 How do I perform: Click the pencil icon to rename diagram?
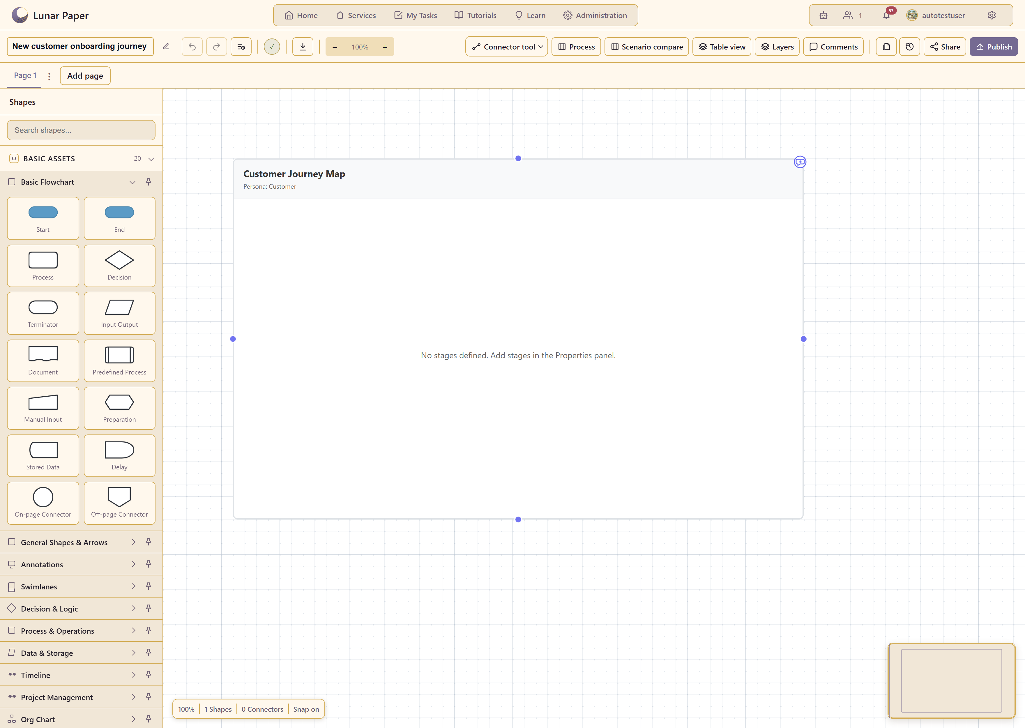[x=166, y=47]
